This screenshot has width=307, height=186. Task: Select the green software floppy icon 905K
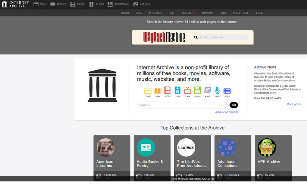(197, 90)
